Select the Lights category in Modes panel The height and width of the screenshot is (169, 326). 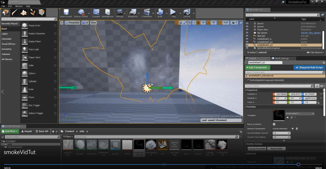click(5, 34)
